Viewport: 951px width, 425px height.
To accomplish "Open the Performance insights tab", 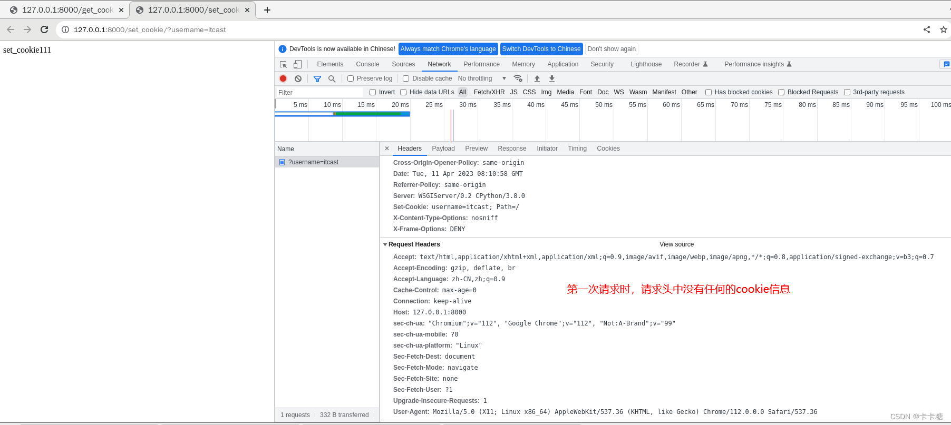I will point(758,64).
